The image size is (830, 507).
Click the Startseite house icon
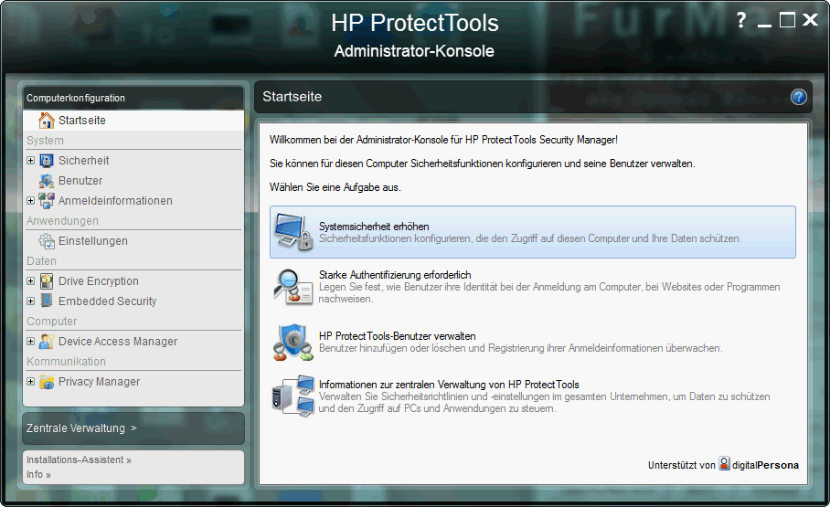click(47, 121)
